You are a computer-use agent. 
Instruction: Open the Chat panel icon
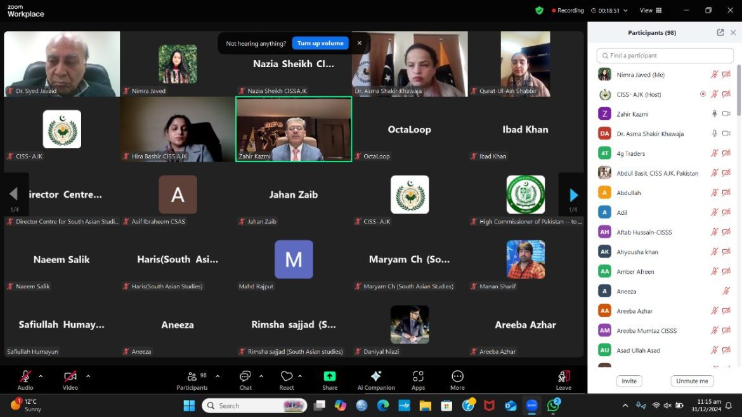coord(245,376)
